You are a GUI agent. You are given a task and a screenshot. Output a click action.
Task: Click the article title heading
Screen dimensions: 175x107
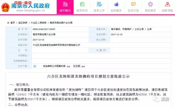(88, 76)
